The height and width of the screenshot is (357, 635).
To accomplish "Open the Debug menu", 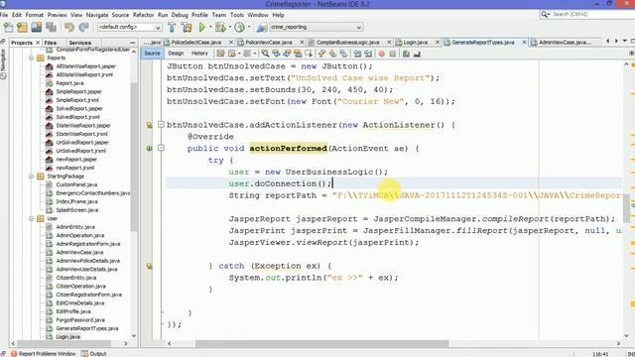I will pos(180,15).
